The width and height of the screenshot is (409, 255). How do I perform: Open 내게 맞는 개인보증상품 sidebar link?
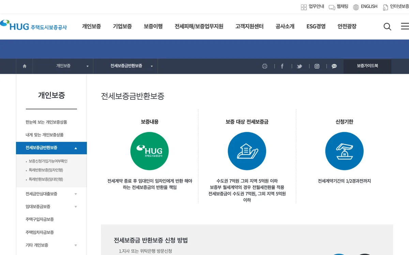pyautogui.click(x=45, y=135)
